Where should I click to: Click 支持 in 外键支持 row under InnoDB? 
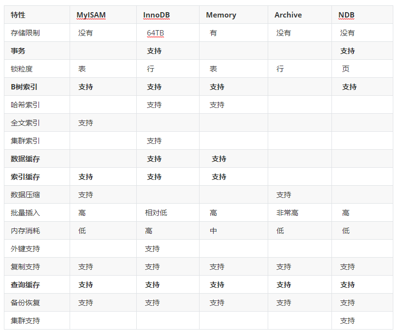pyautogui.click(x=152, y=249)
